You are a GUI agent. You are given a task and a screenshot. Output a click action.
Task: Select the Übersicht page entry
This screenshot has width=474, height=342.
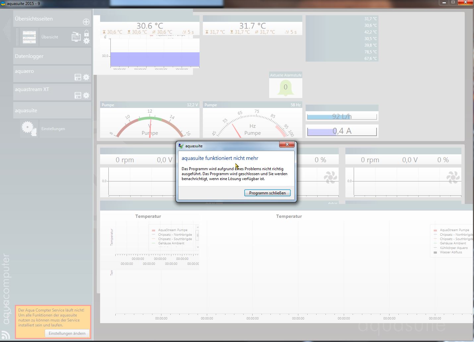click(50, 37)
